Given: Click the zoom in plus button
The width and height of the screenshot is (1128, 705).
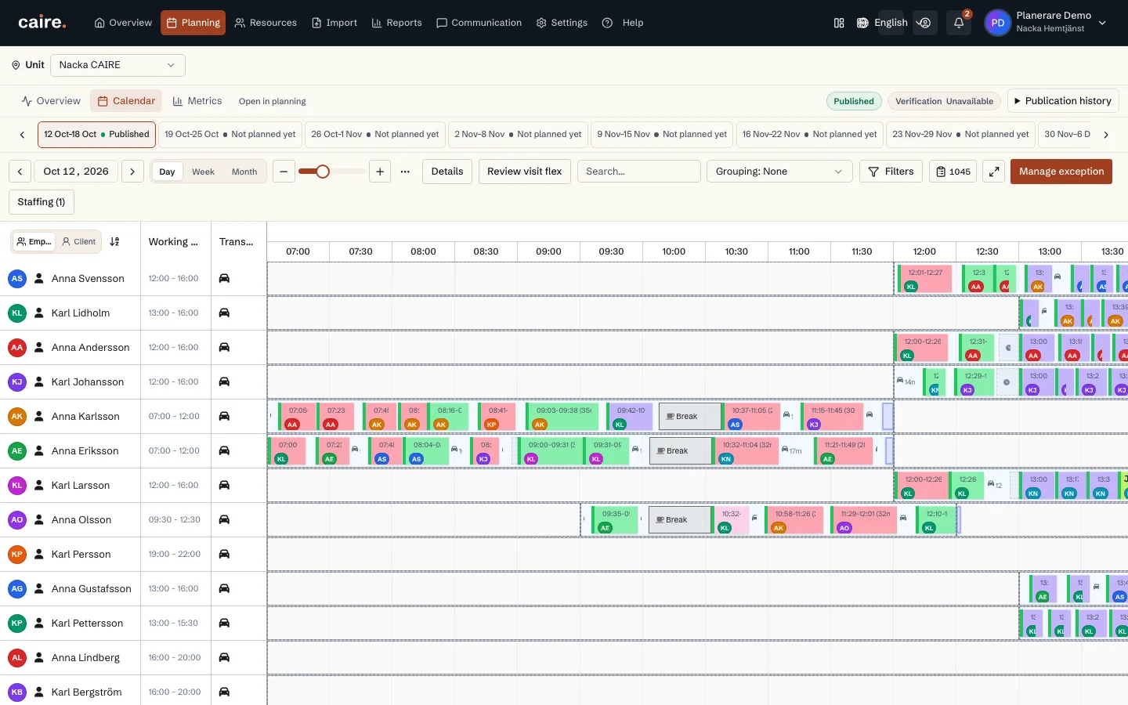Looking at the screenshot, I should pyautogui.click(x=380, y=172).
